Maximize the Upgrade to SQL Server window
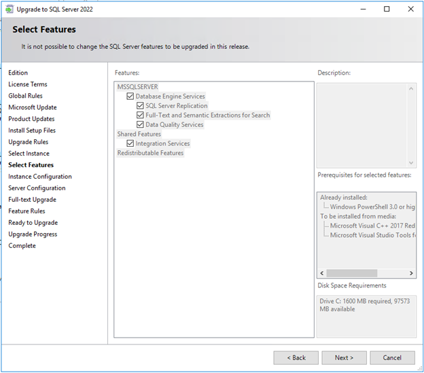Image resolution: width=424 pixels, height=373 pixels. coord(387,10)
